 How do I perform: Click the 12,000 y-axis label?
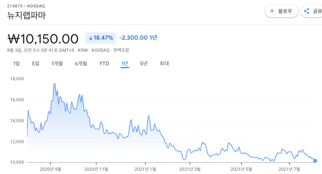(x=17, y=142)
